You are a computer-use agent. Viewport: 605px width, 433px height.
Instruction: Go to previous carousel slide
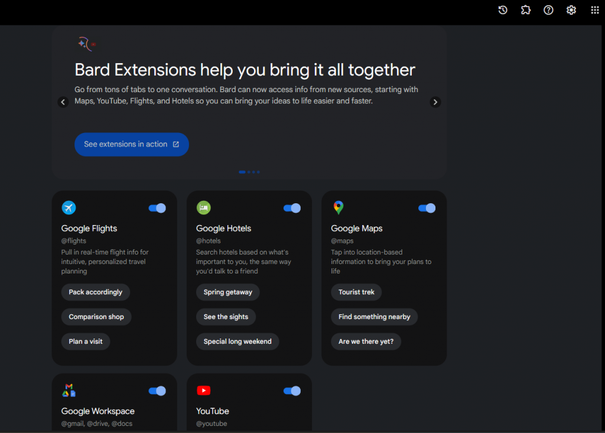(x=63, y=102)
